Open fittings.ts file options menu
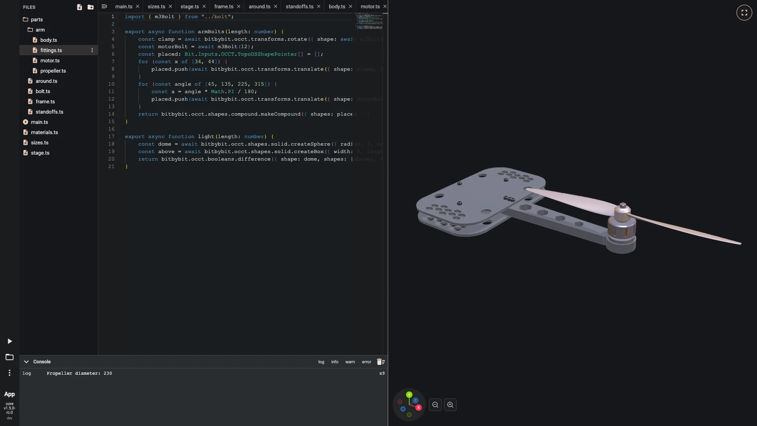Image resolution: width=757 pixels, height=426 pixels. coord(92,50)
